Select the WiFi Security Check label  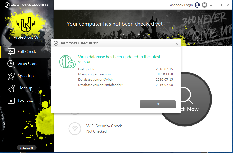tap(104, 126)
